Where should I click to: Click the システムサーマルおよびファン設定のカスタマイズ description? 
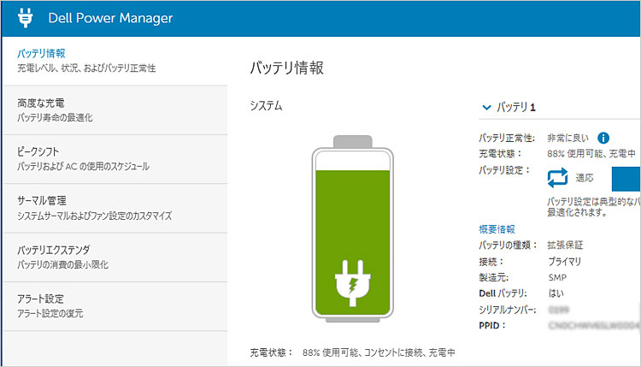point(94,216)
